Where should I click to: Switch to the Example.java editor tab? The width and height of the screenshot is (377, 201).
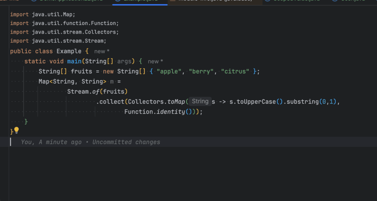[x=141, y=1]
